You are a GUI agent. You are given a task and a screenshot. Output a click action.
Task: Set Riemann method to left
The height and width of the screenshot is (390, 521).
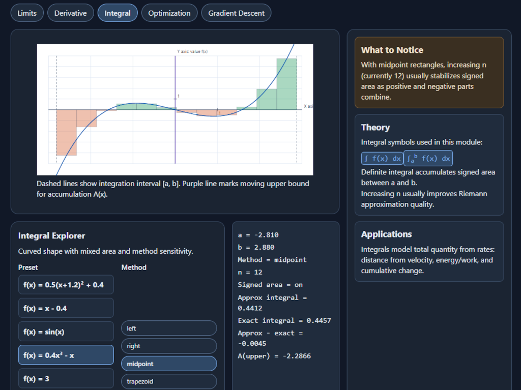tap(169, 328)
